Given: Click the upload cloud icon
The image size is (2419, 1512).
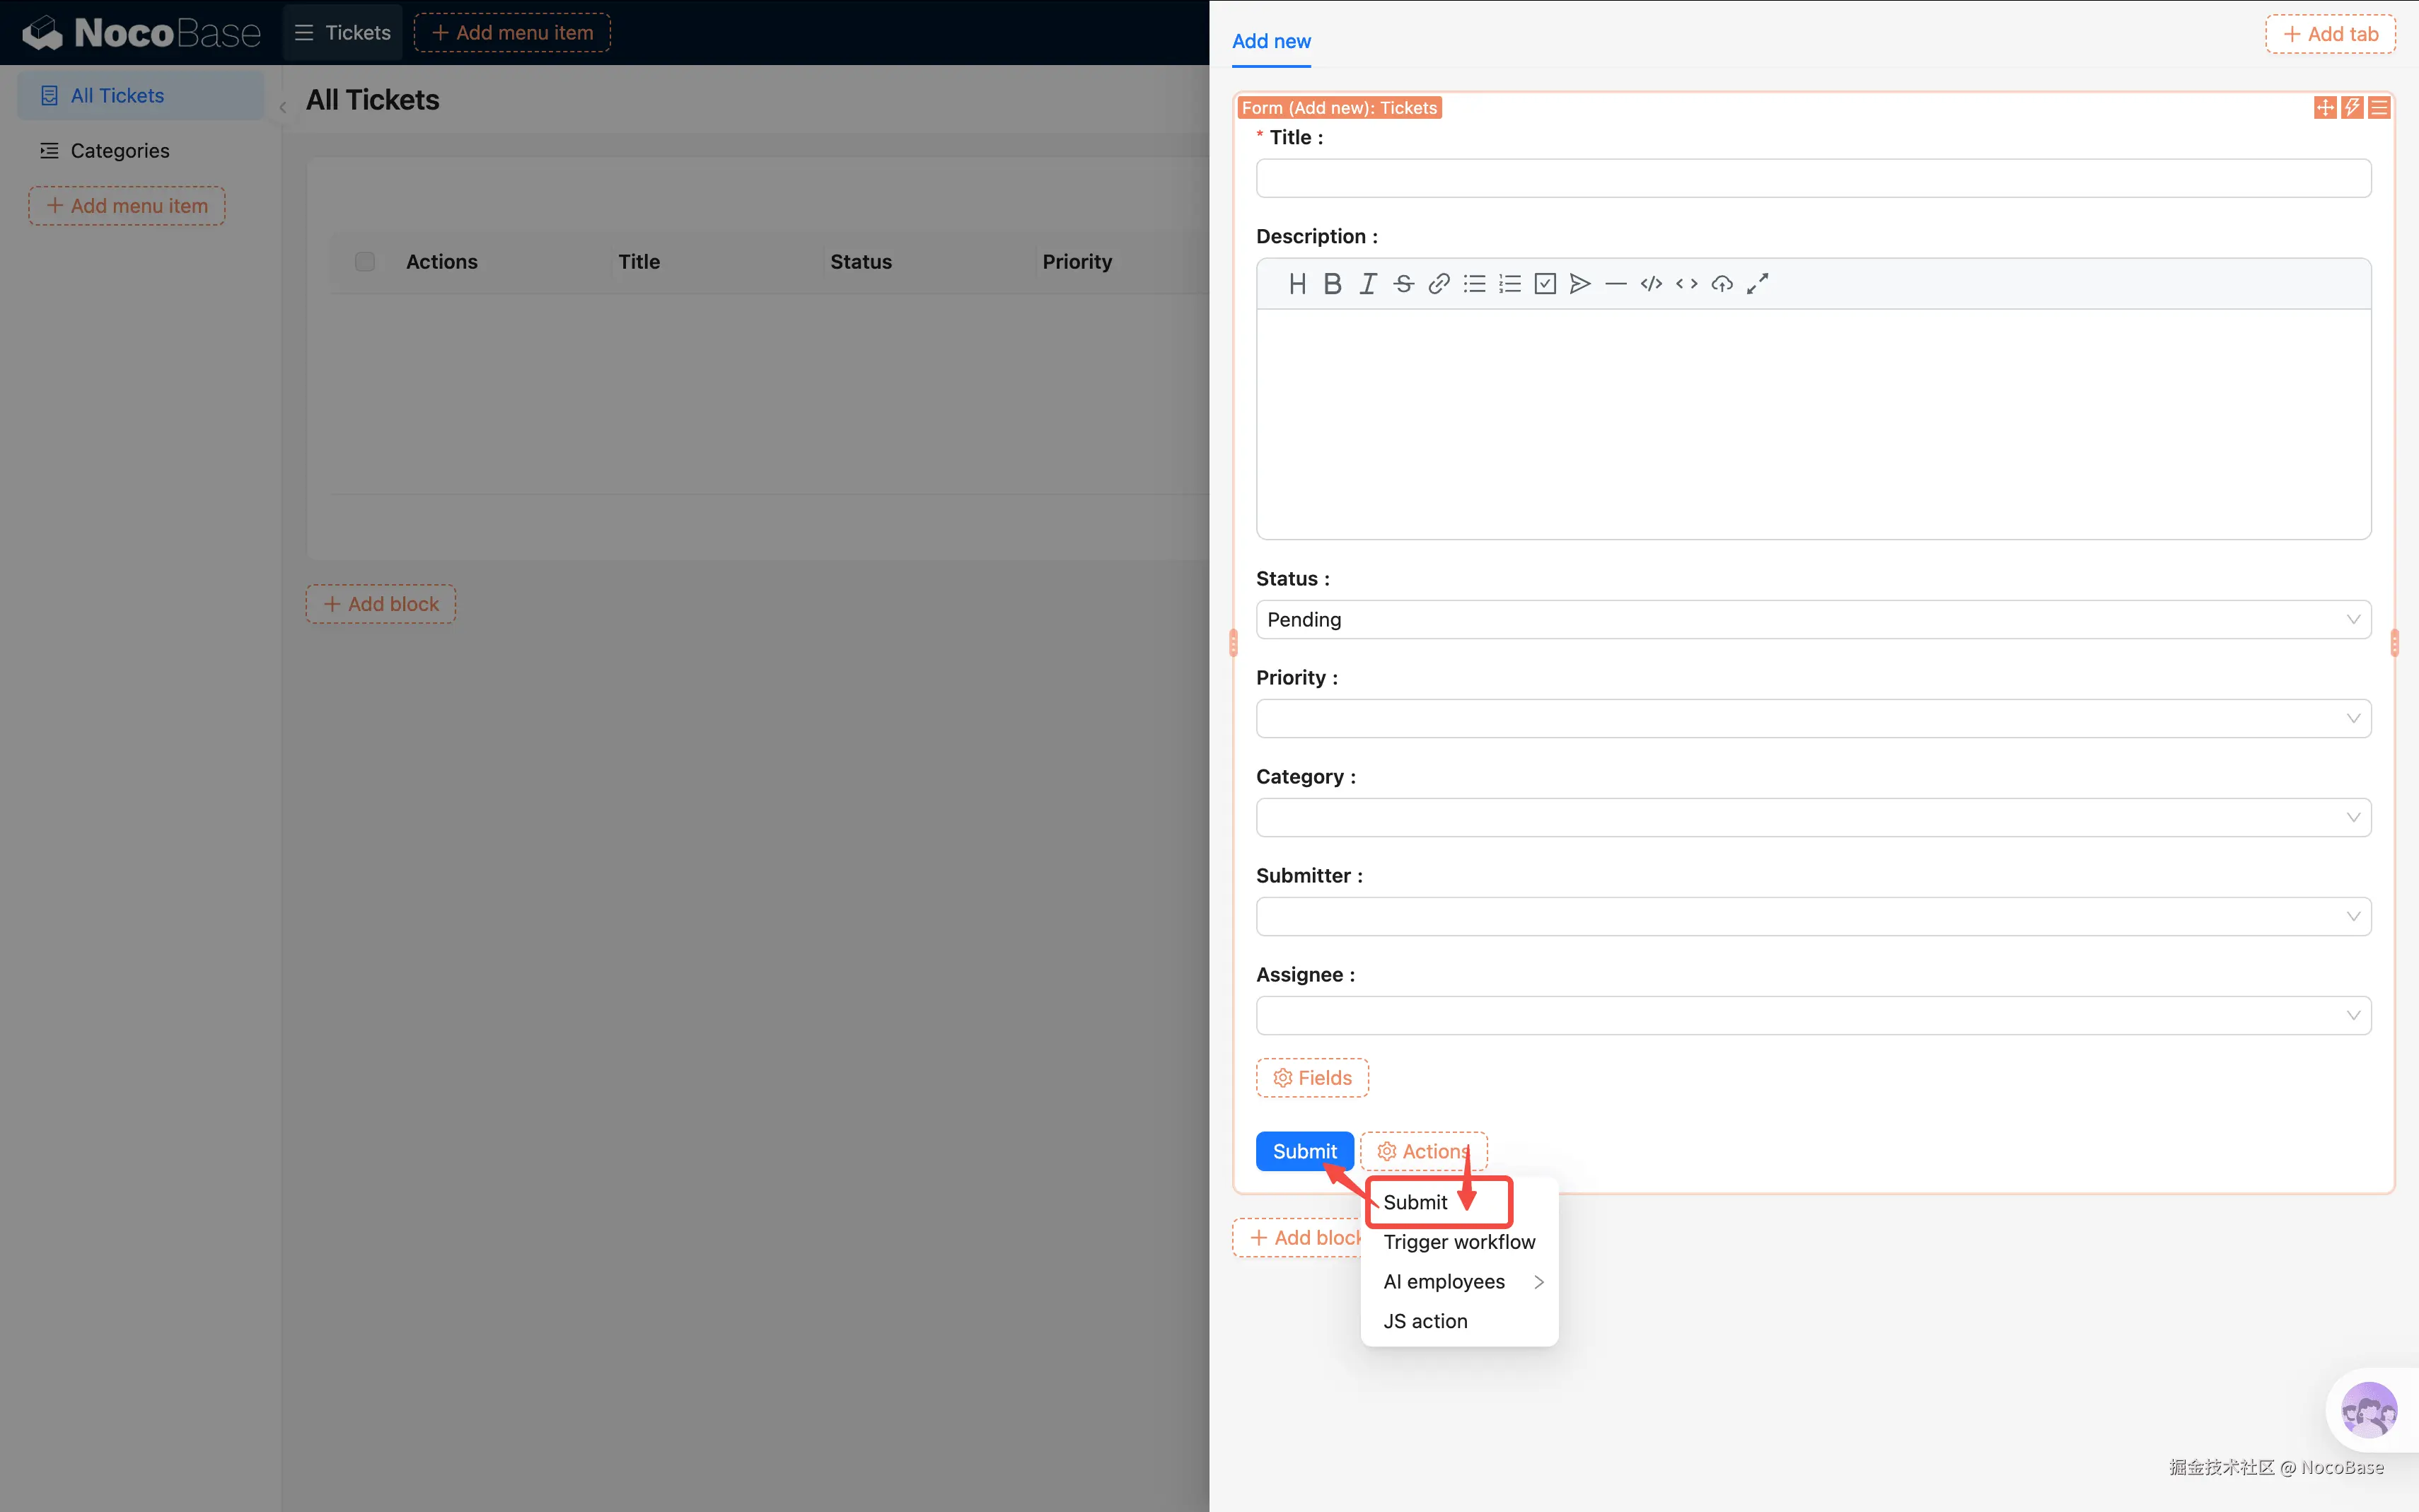Looking at the screenshot, I should coord(1721,284).
